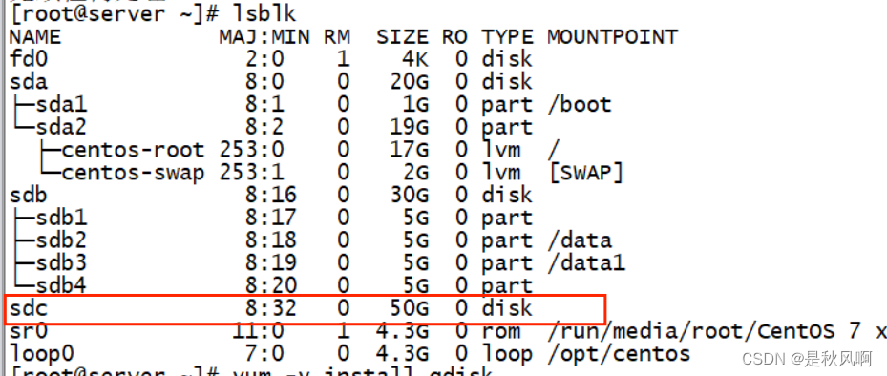
Task: Select the 20G size of sda
Action: coord(409,81)
